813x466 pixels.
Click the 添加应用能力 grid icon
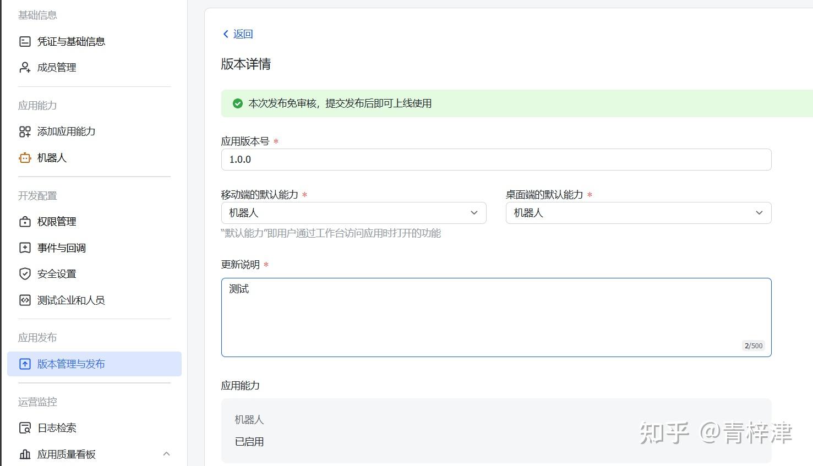[25, 131]
